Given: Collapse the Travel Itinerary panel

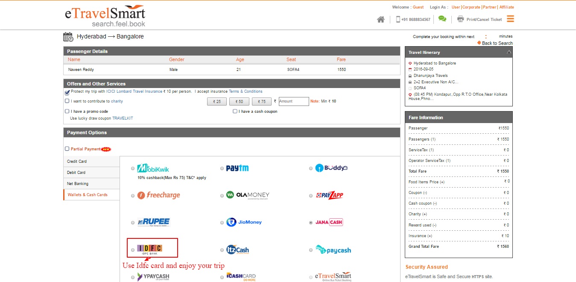Looking at the screenshot, I should tap(509, 52).
